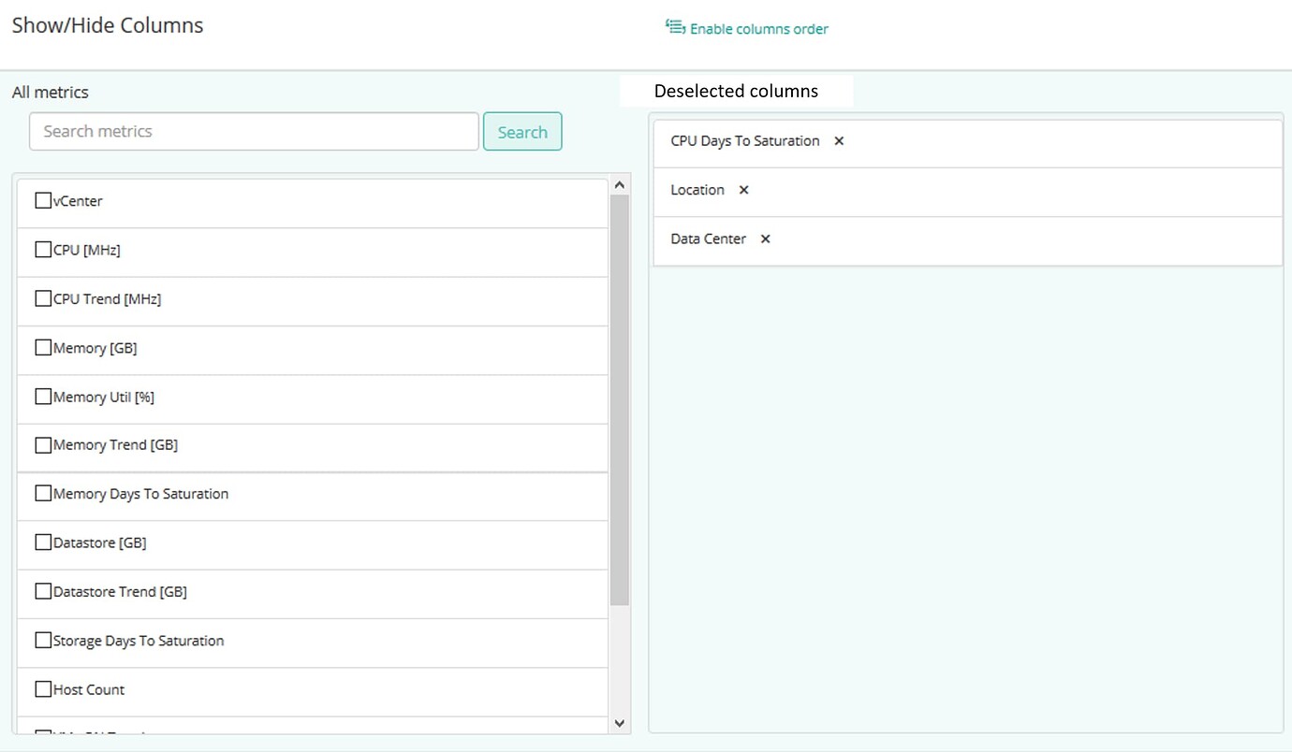Viewport: 1292px width, 752px height.
Task: Enable the Datastore [GB] column
Action: pos(42,542)
